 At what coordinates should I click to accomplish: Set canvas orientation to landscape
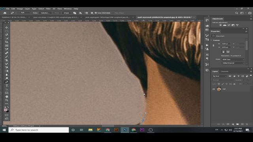228,52
